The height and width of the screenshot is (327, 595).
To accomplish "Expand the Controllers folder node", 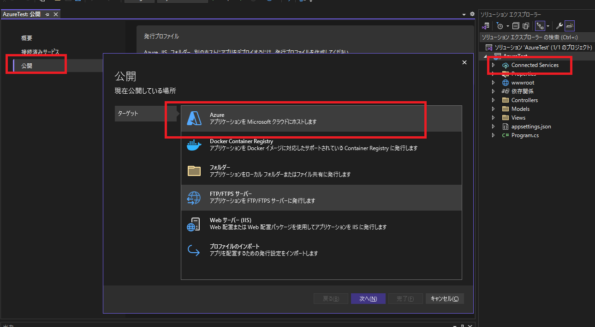I will (493, 100).
